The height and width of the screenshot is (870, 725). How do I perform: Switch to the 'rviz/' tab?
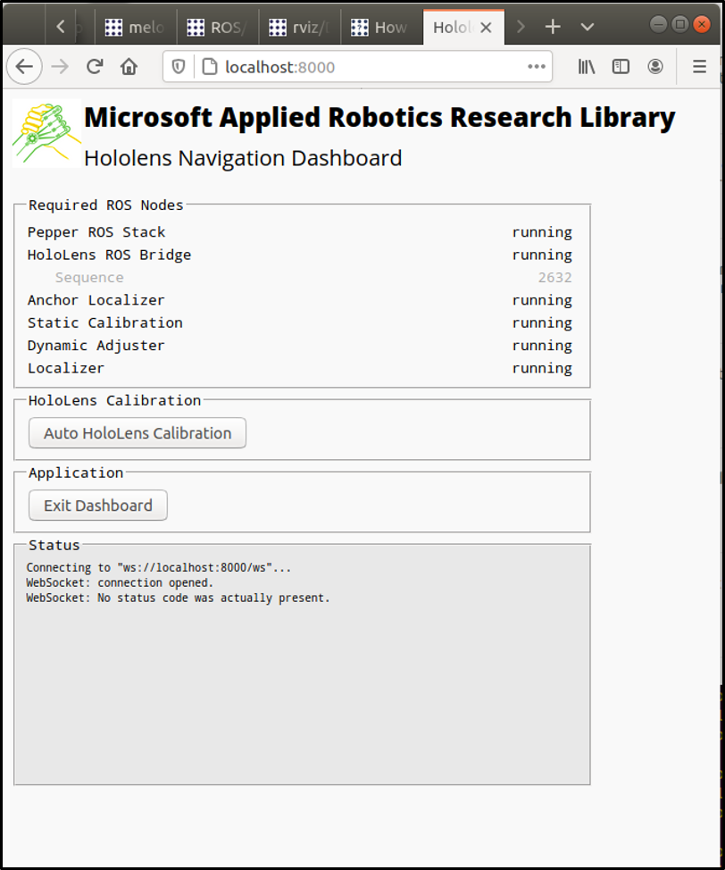299,27
